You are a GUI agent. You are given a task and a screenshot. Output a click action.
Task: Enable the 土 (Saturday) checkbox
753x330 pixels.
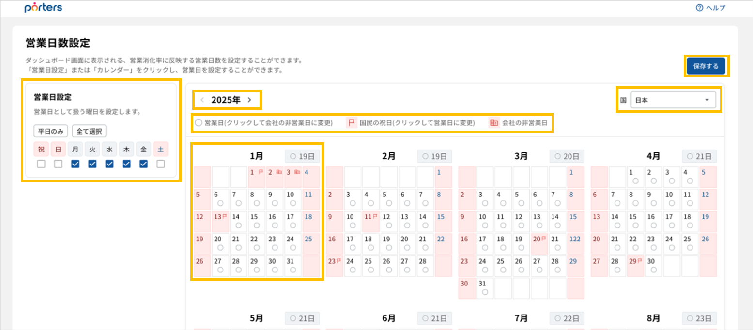[x=161, y=164]
